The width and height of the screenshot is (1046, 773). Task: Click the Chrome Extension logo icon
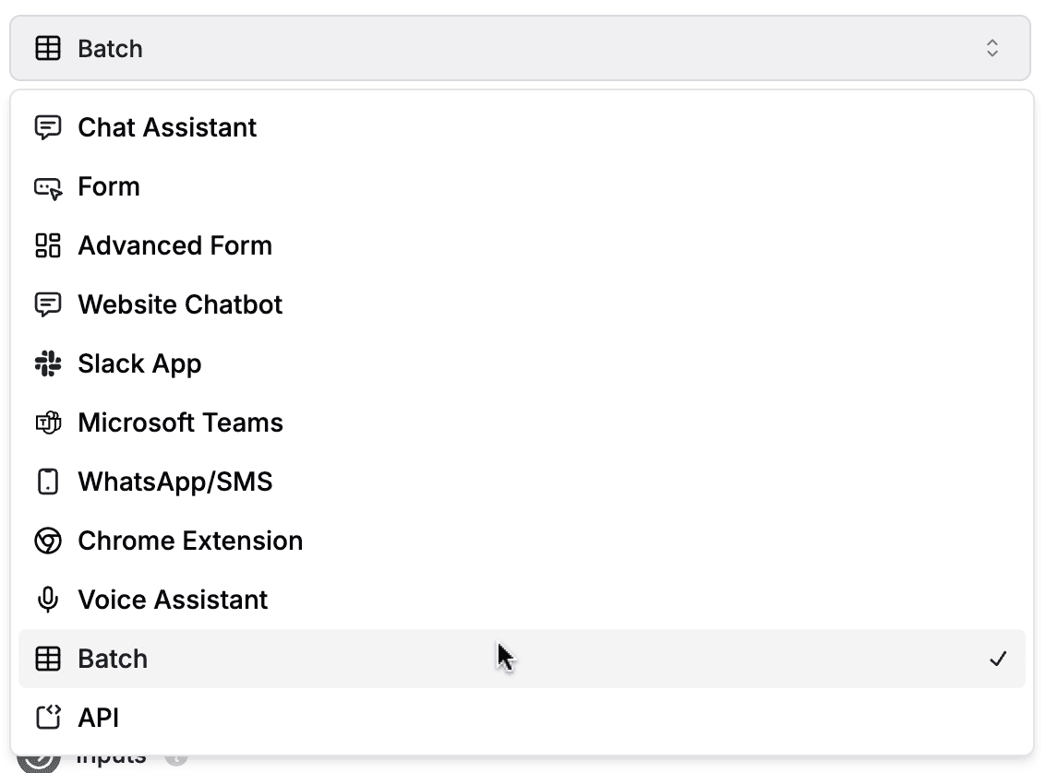pos(48,541)
